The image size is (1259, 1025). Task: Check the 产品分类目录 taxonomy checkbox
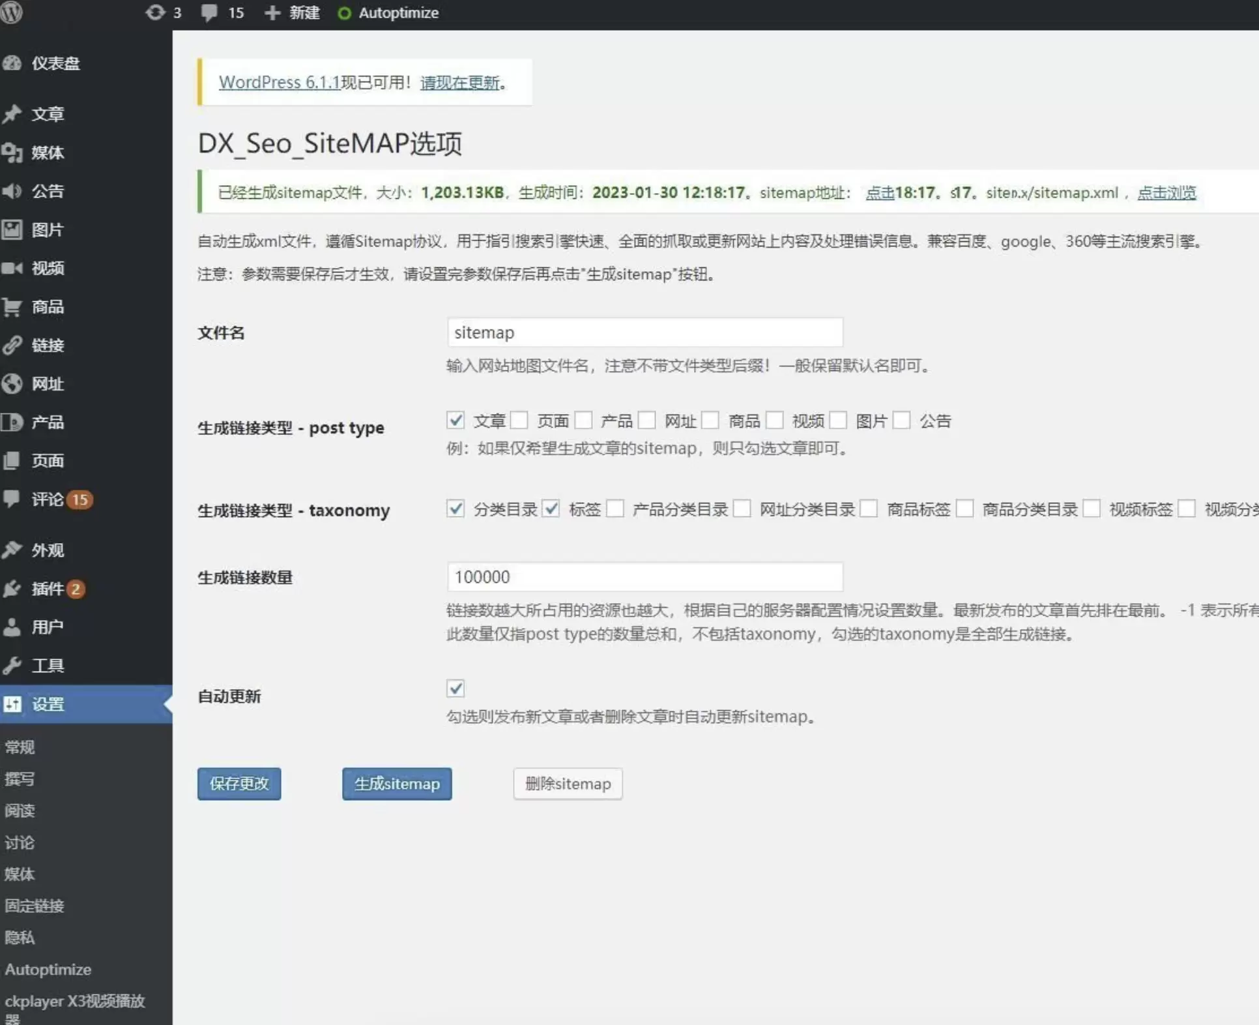point(615,508)
